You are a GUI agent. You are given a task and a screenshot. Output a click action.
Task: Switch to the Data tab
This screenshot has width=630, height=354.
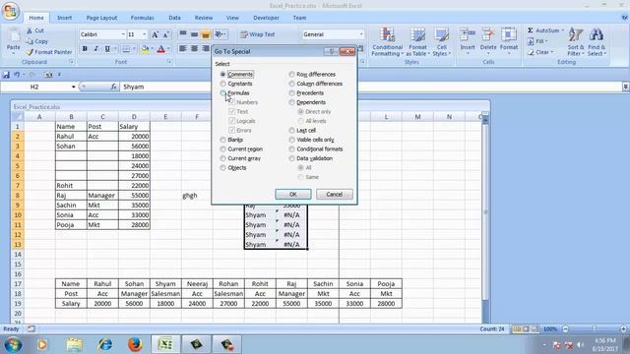174,18
